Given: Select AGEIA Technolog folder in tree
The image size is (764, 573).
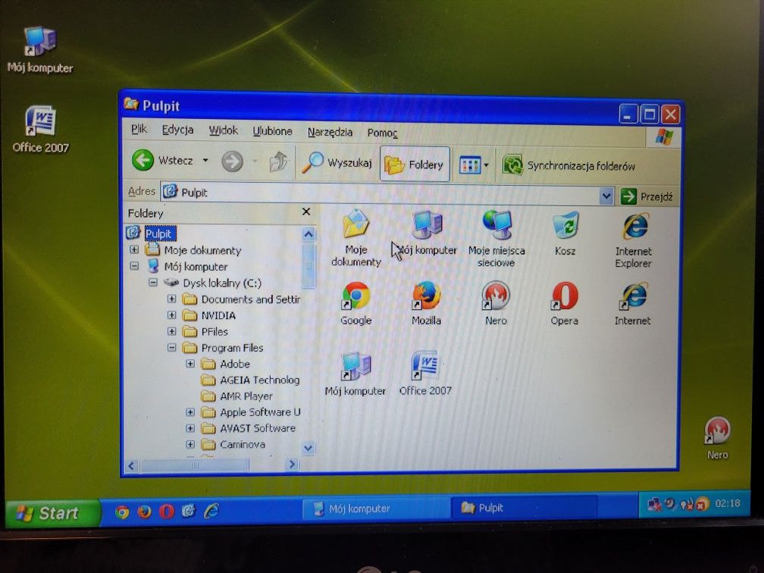Looking at the screenshot, I should point(260,380).
